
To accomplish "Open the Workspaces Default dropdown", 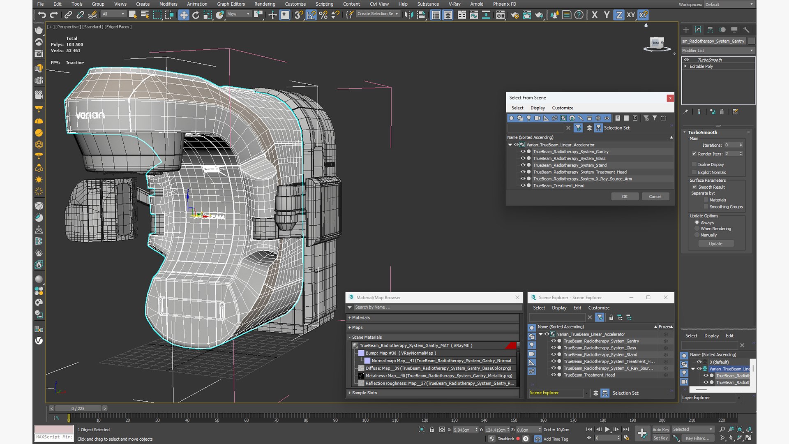I will point(729,5).
